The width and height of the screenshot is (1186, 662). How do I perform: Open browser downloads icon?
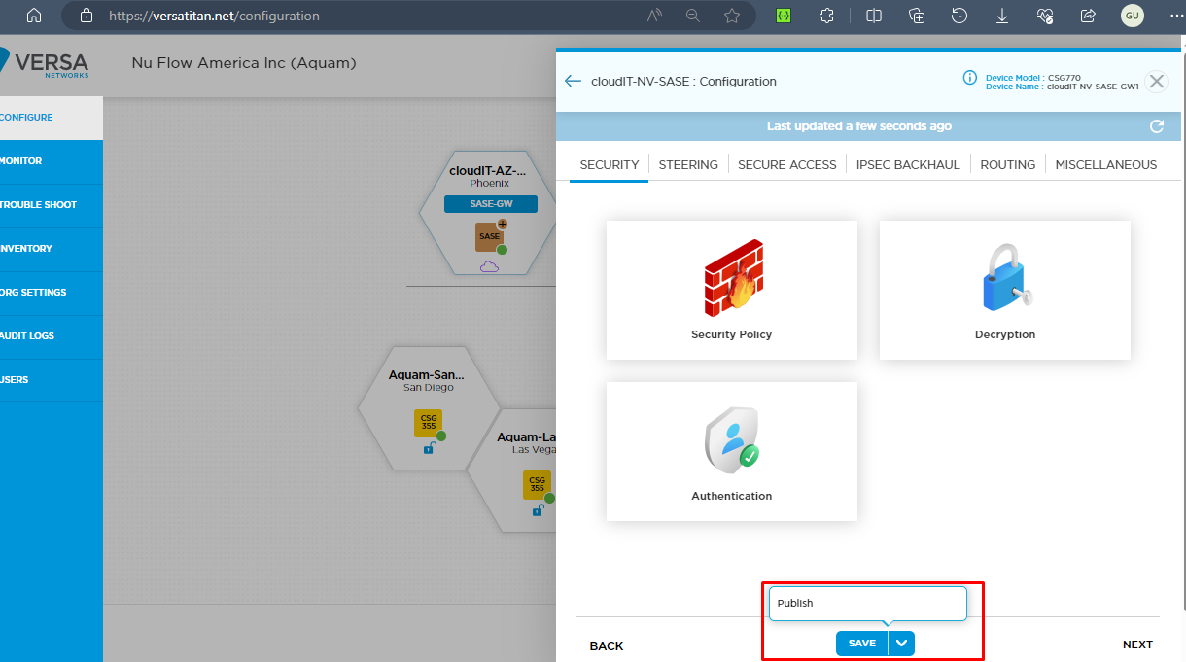[1002, 16]
